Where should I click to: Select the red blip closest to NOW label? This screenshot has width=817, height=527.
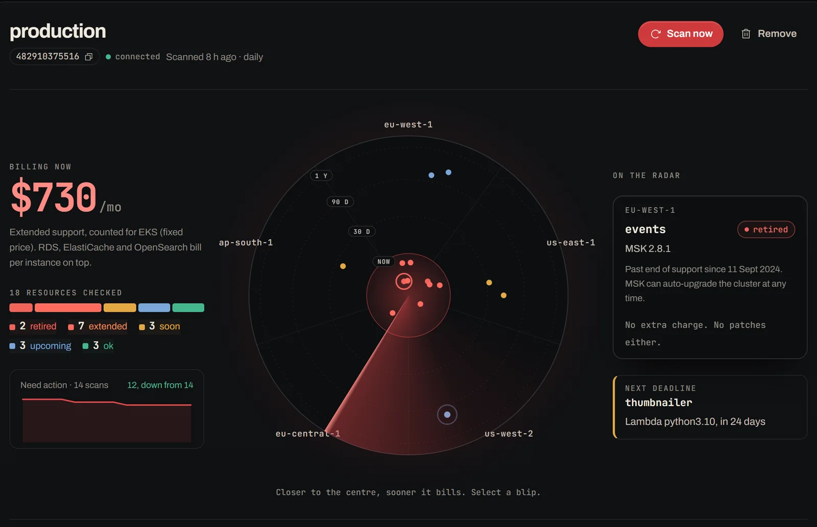pyautogui.click(x=402, y=263)
